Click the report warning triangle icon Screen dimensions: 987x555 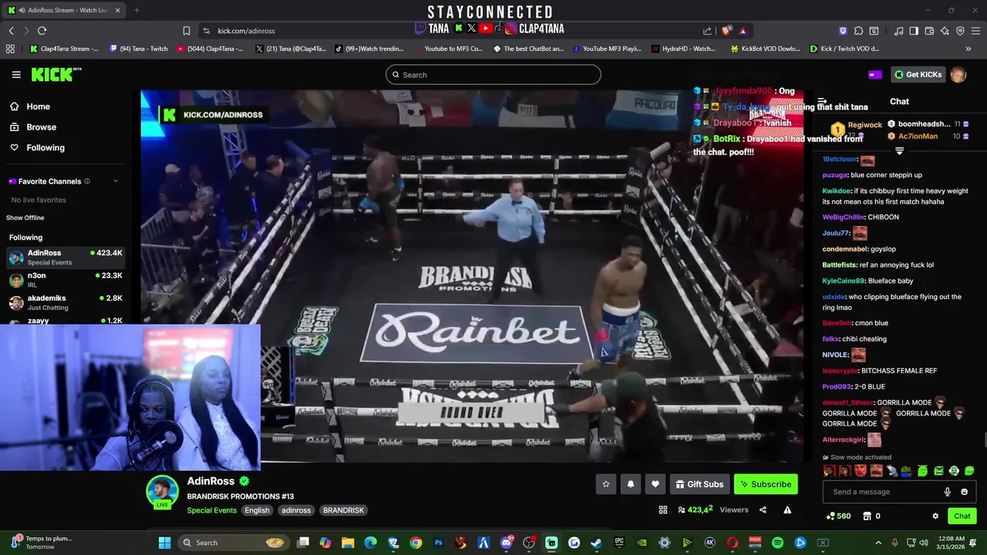coord(787,510)
